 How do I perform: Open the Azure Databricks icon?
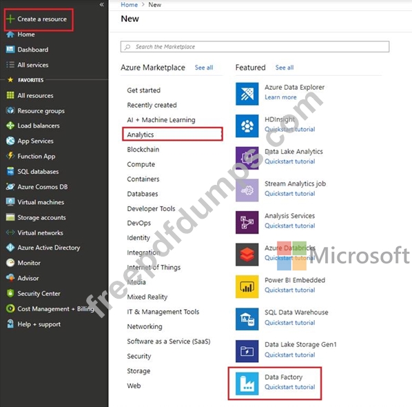pos(247,255)
